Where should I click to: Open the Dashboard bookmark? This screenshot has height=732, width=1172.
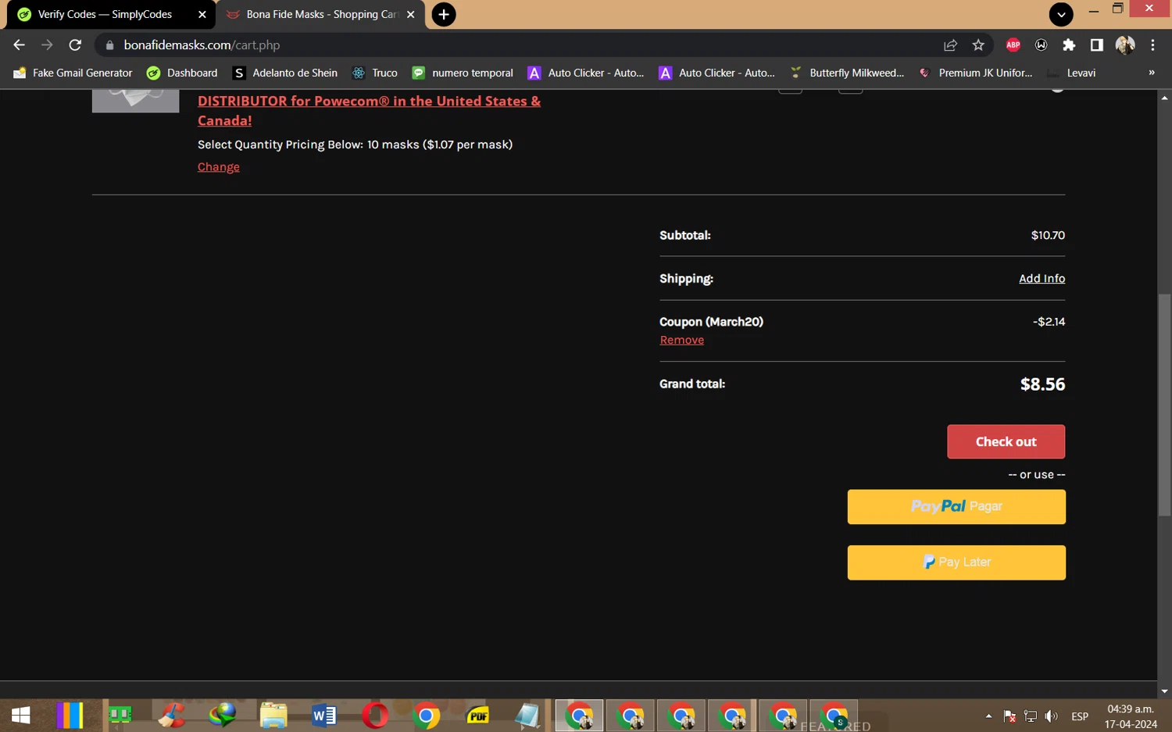(183, 73)
